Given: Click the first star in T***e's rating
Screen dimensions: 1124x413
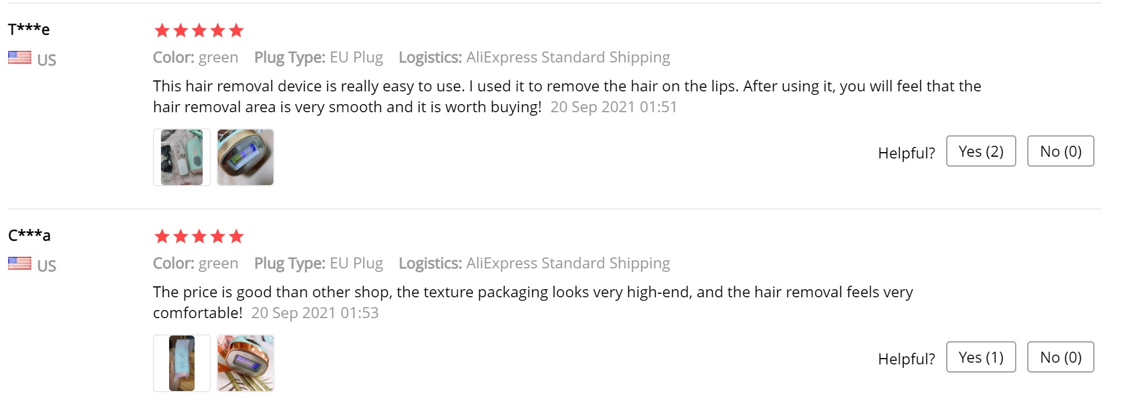Looking at the screenshot, I should tap(162, 31).
